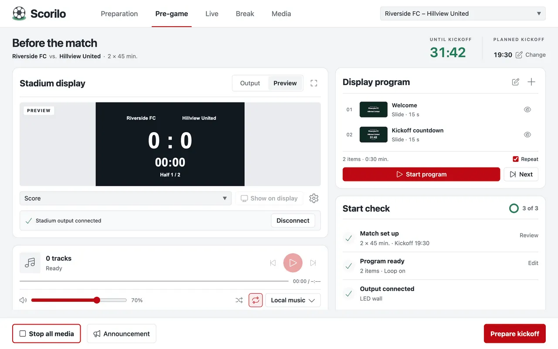558x349 pixels.
Task: Toggle visibility of Kickoff countdown slide
Action: pyautogui.click(x=527, y=135)
